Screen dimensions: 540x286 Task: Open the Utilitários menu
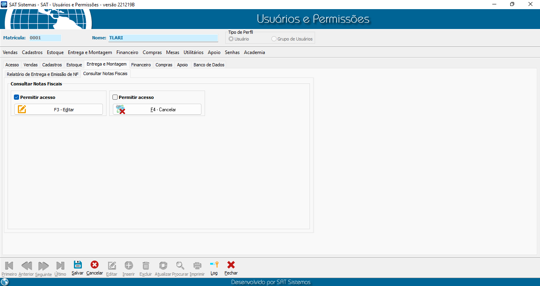[x=193, y=52]
